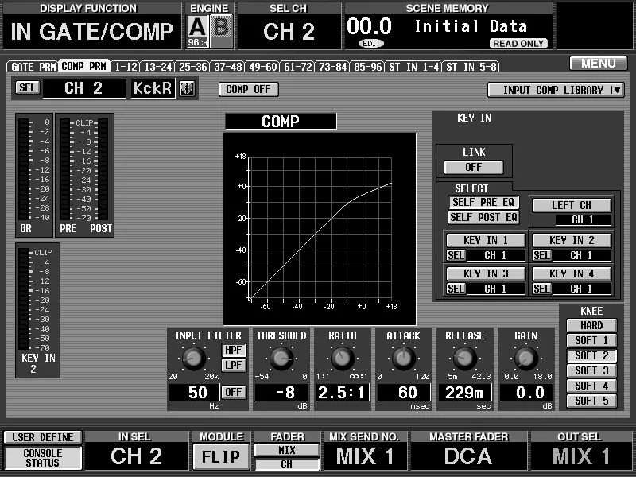Select Engine B button
636x477 pixels.
(x=221, y=31)
